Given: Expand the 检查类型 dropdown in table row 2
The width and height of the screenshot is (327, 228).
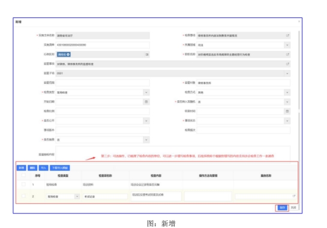Looking at the screenshot, I should pos(77,196).
